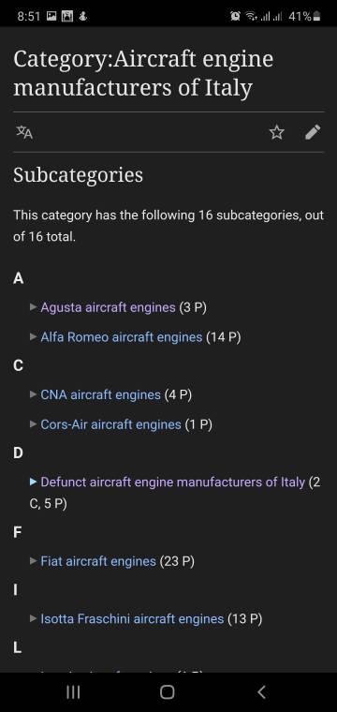
Task: Tap the alarm icon in status bar
Action: click(x=235, y=17)
